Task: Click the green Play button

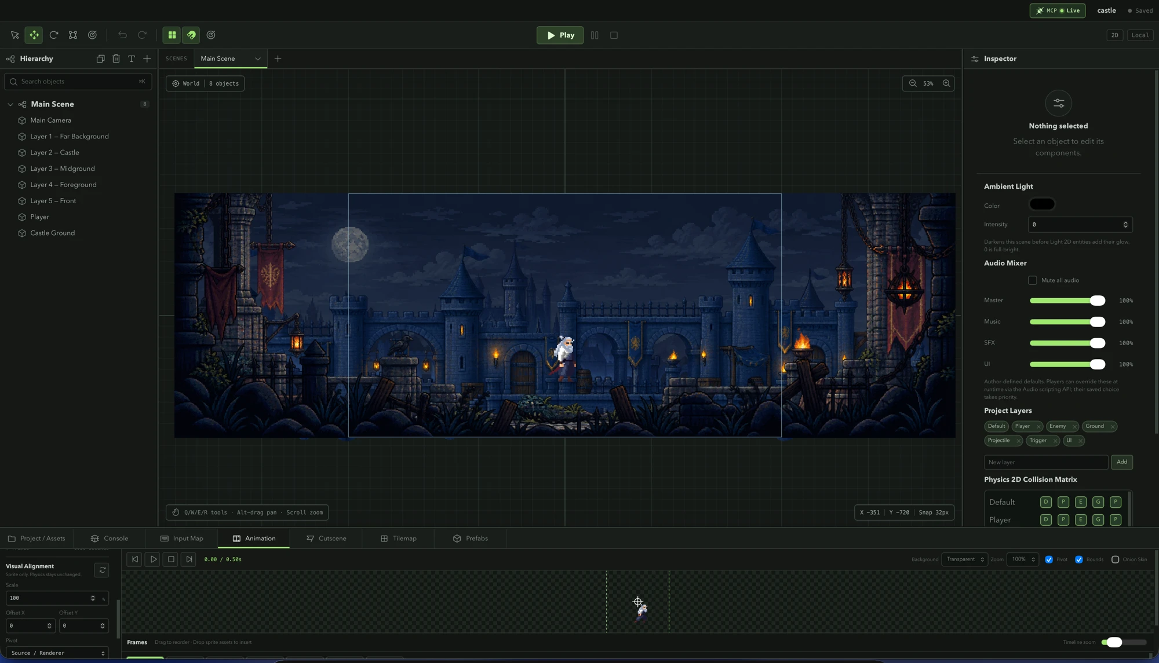Action: point(560,35)
